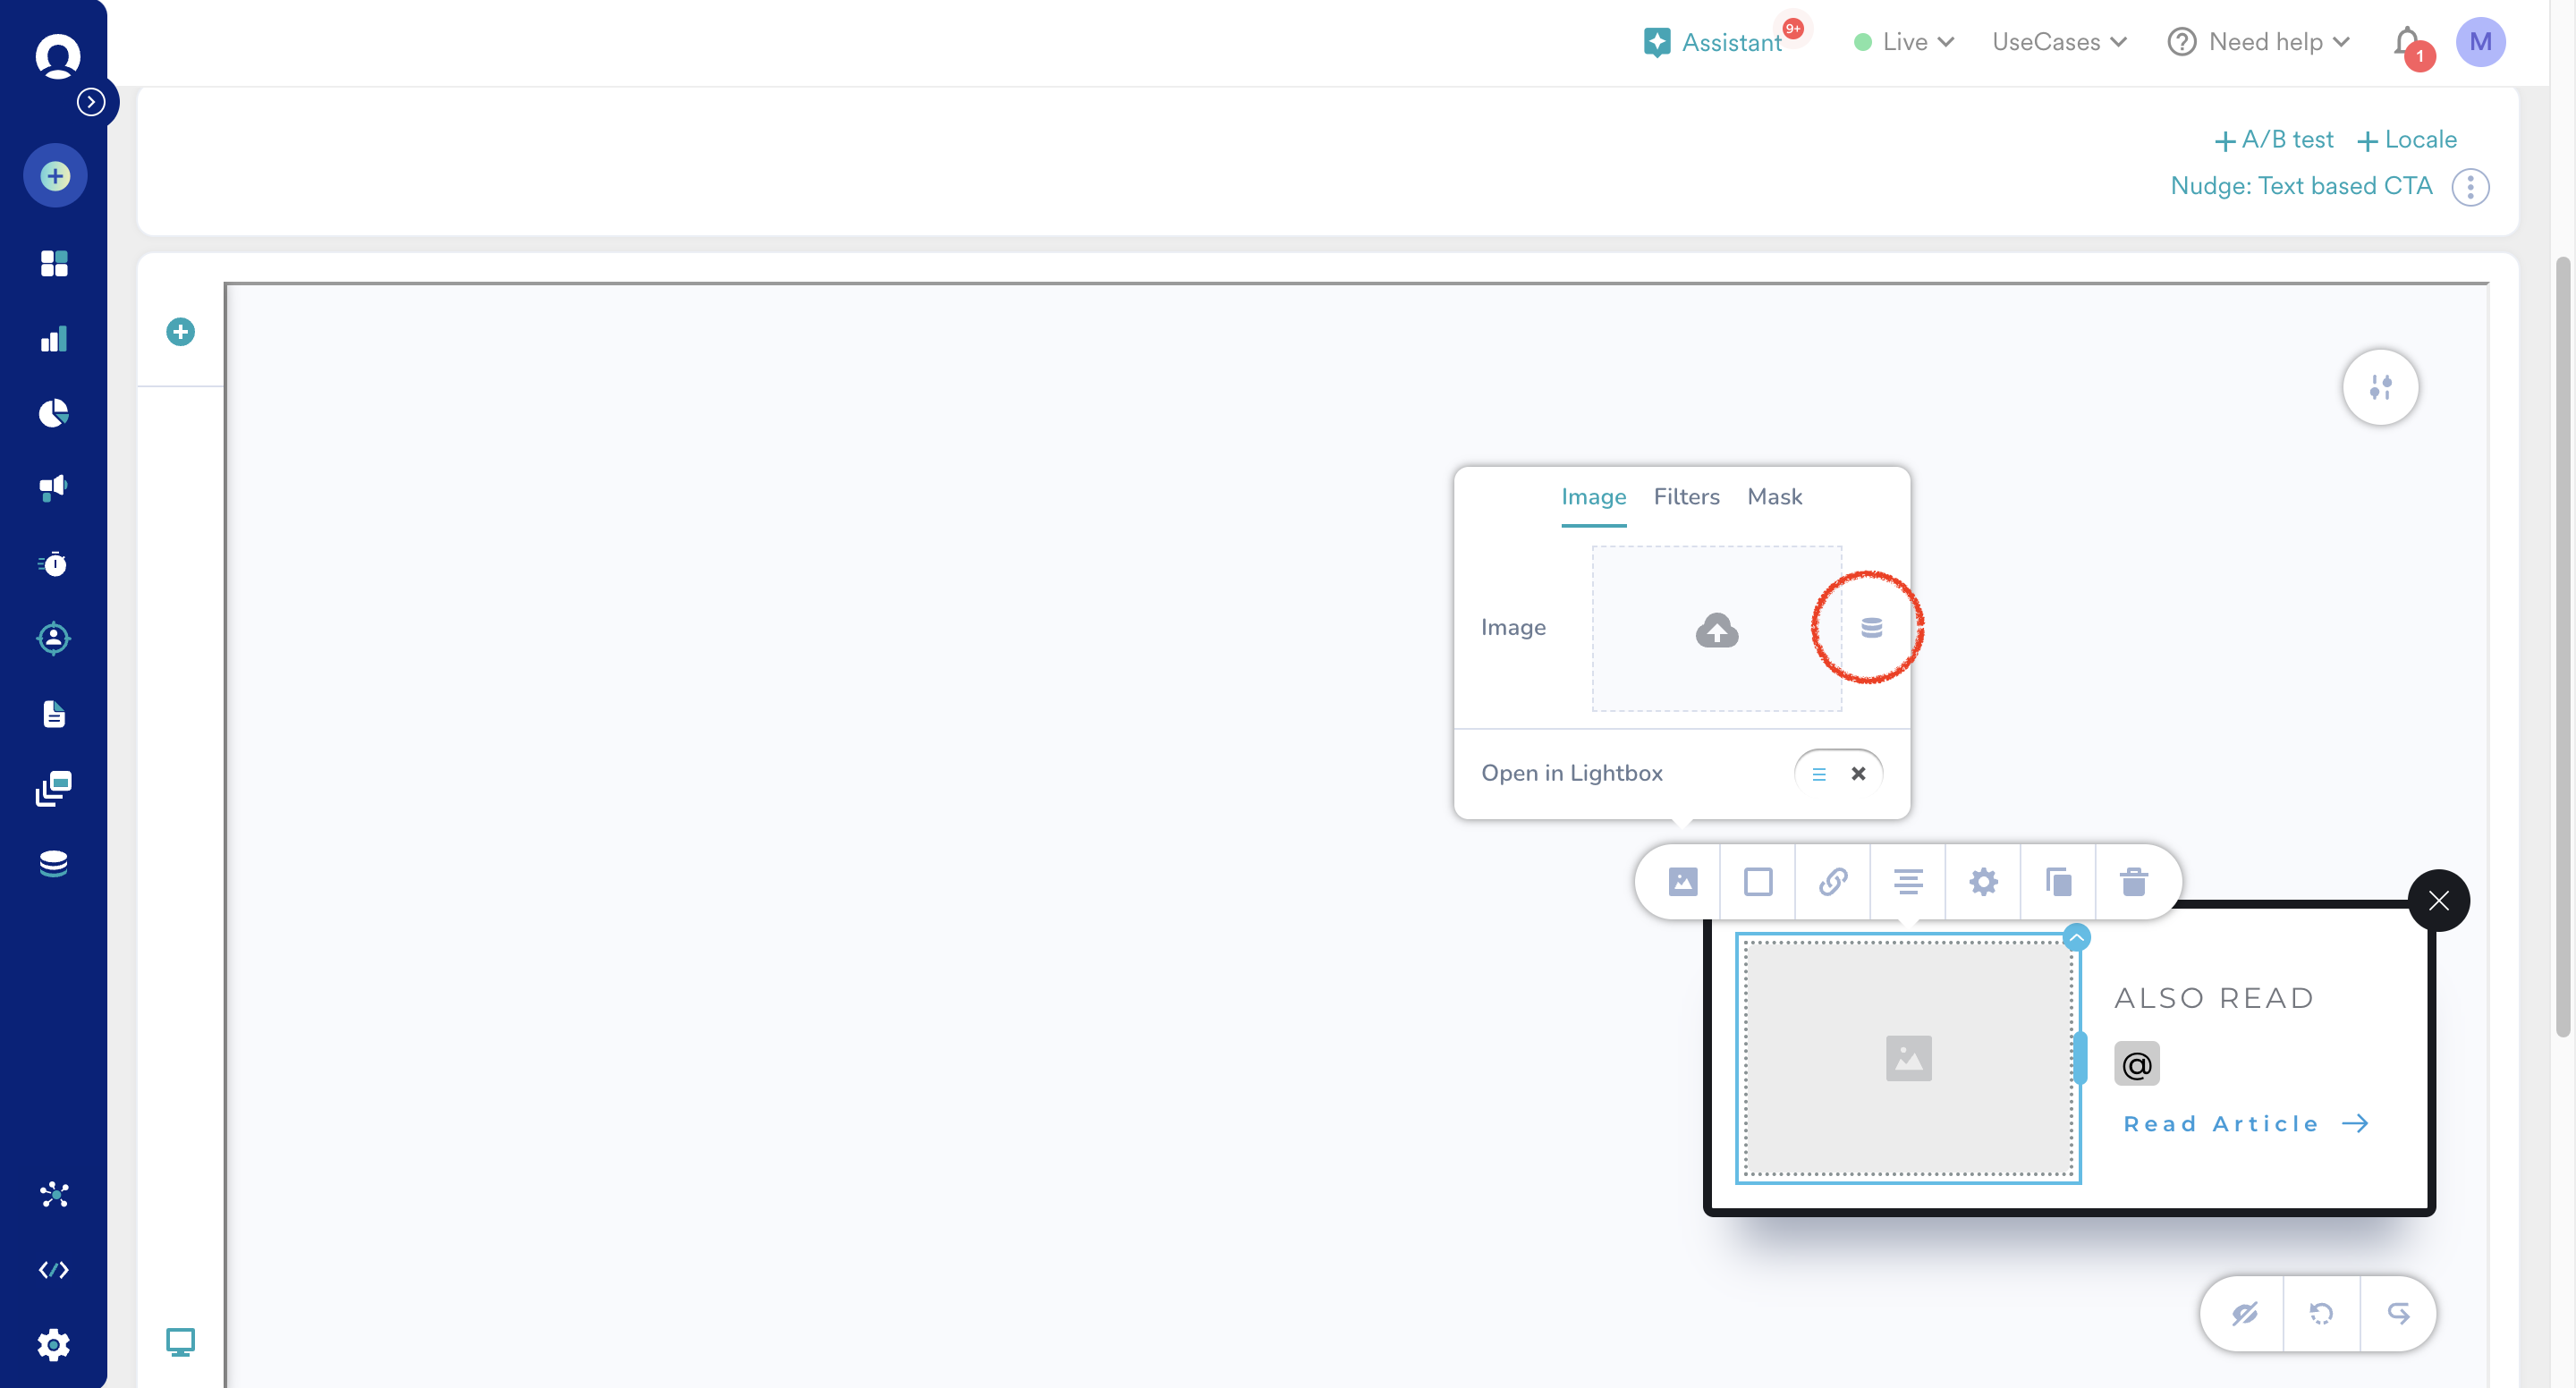Switch to desktop device view icon
2576x1388 pixels.
point(180,1341)
